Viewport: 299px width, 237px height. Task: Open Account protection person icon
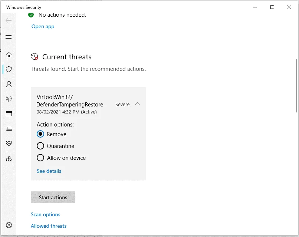pos(9,84)
